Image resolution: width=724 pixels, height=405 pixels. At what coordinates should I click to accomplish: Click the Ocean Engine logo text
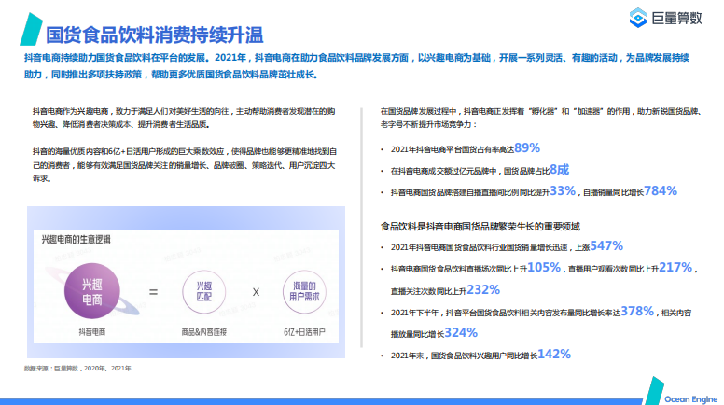pyautogui.click(x=690, y=399)
